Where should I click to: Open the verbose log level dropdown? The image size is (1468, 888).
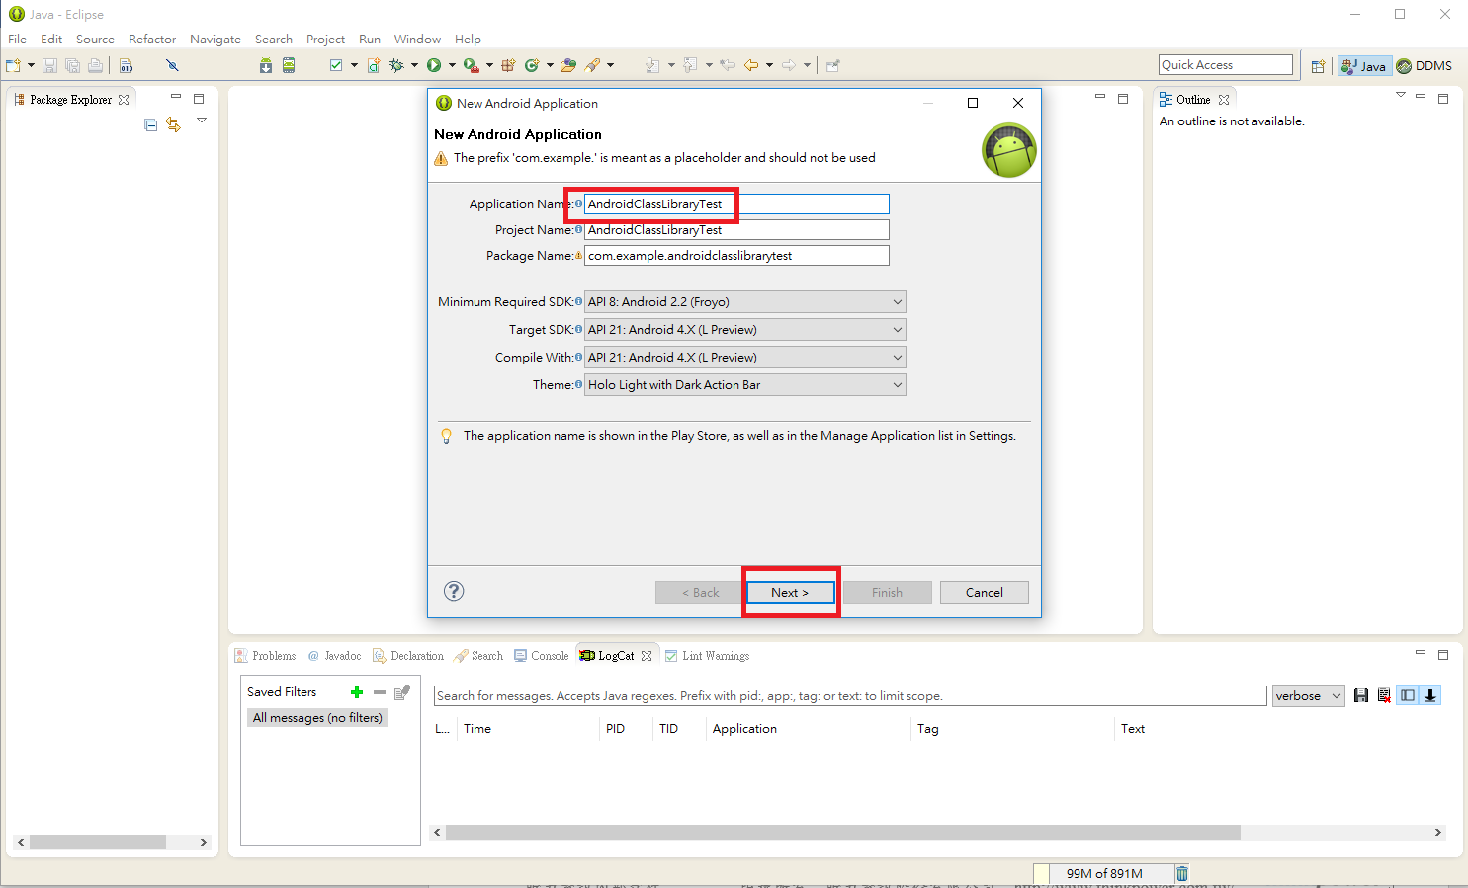[1309, 696]
